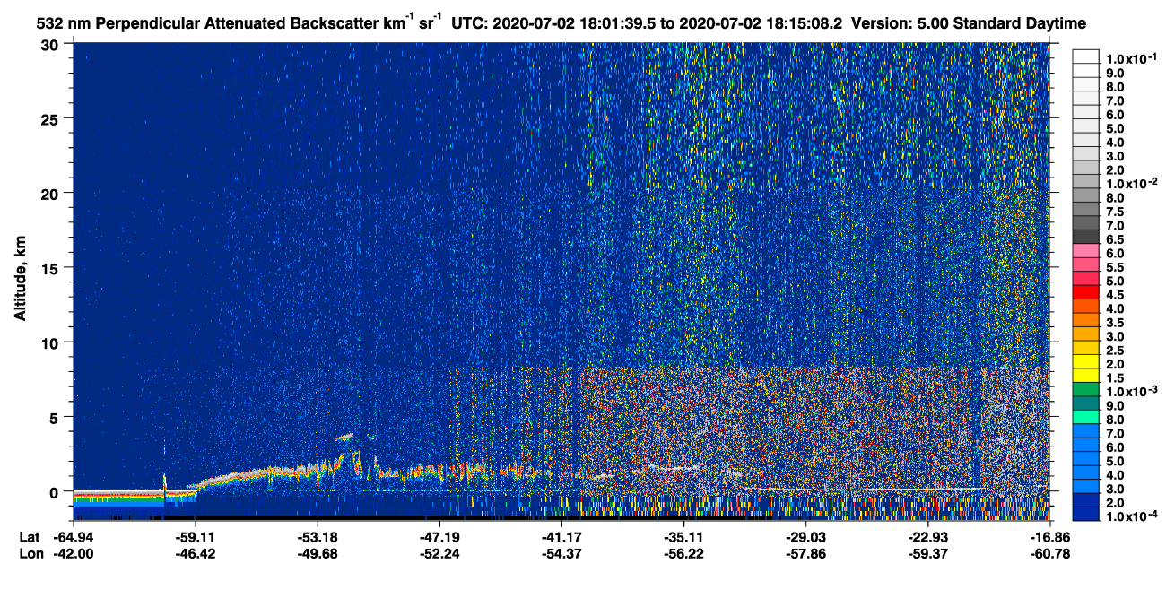
Task: Click the altitude tick label 10
Action: [51, 342]
